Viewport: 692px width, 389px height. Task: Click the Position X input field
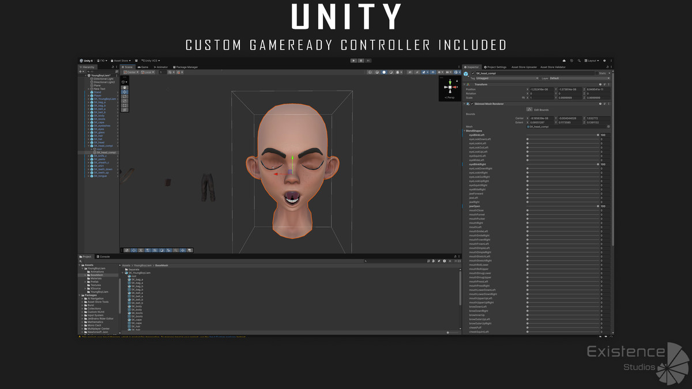[541, 89]
